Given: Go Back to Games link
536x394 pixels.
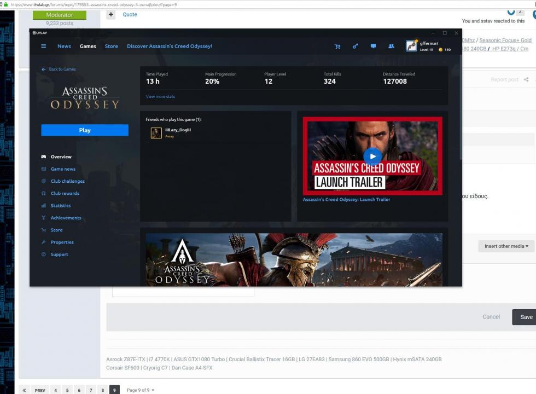Looking at the screenshot, I should pyautogui.click(x=62, y=69).
